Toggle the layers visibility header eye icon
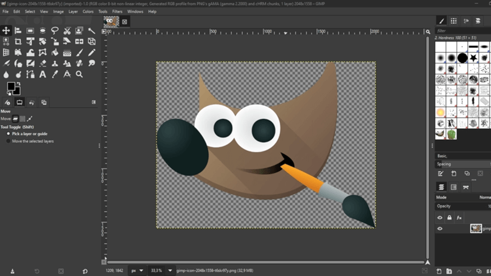Viewport: 491px width, 276px height. (439, 218)
